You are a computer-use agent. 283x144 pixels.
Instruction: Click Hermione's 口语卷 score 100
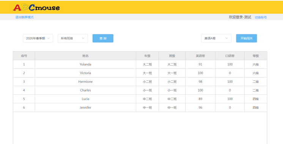click(230, 82)
